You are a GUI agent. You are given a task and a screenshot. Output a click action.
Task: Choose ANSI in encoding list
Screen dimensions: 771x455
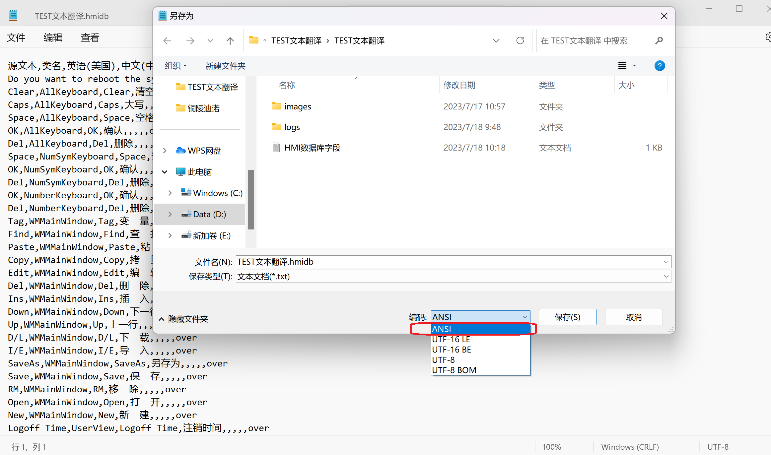click(x=480, y=329)
